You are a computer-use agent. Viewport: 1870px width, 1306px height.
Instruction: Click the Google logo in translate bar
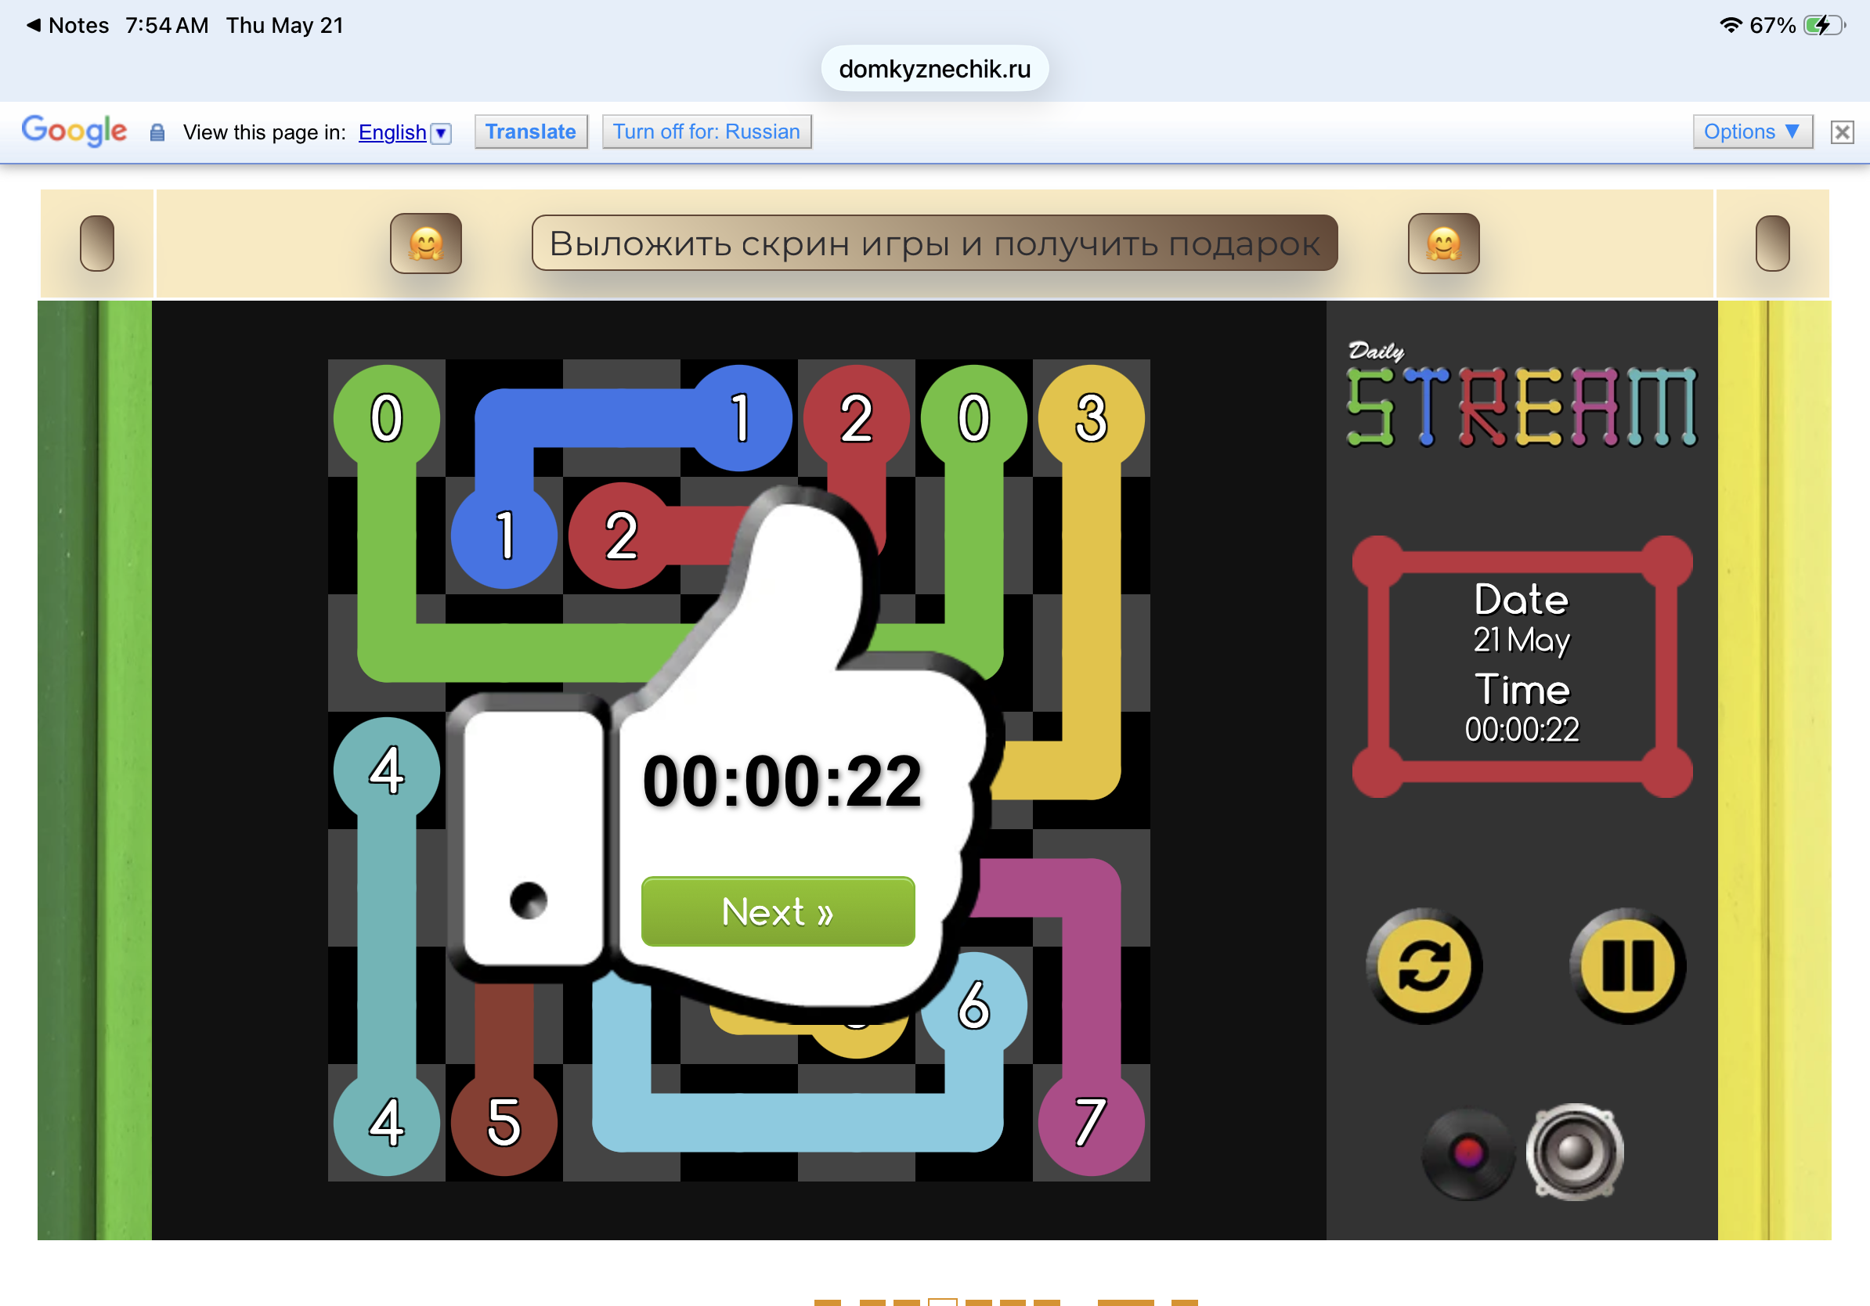point(74,130)
